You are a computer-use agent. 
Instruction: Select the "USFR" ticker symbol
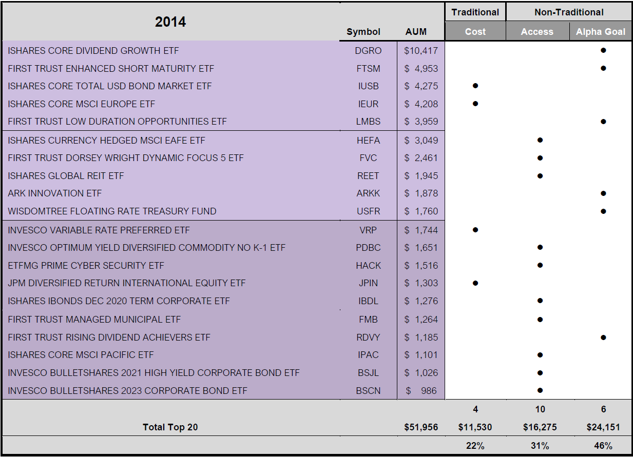[x=369, y=211]
